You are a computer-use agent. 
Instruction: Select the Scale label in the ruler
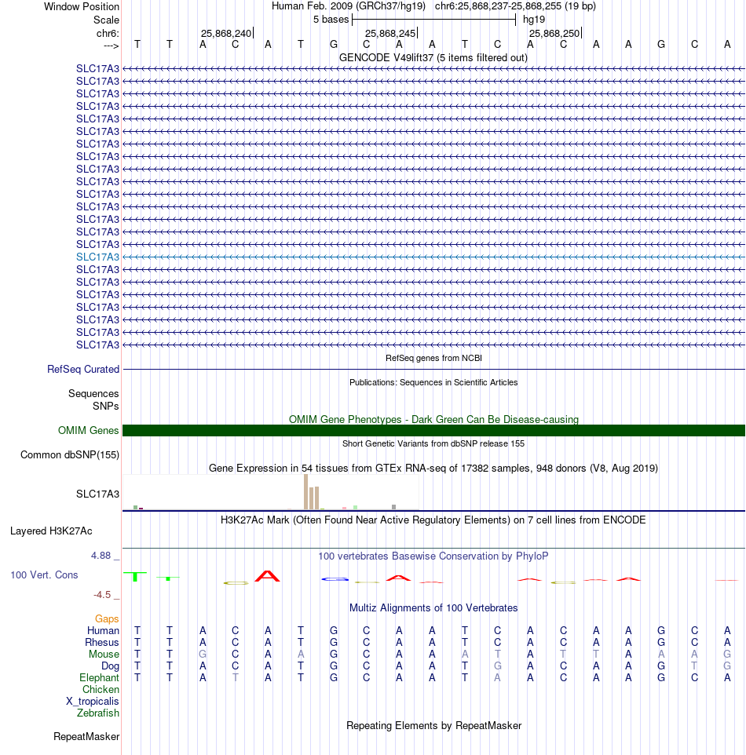click(x=106, y=20)
